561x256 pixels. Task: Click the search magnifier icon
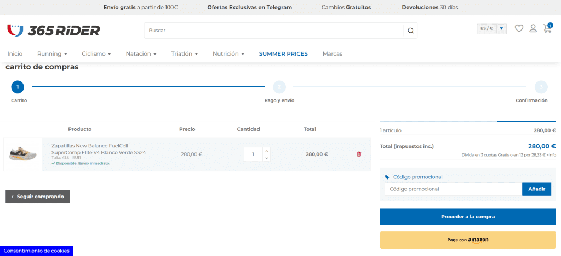[x=410, y=31]
